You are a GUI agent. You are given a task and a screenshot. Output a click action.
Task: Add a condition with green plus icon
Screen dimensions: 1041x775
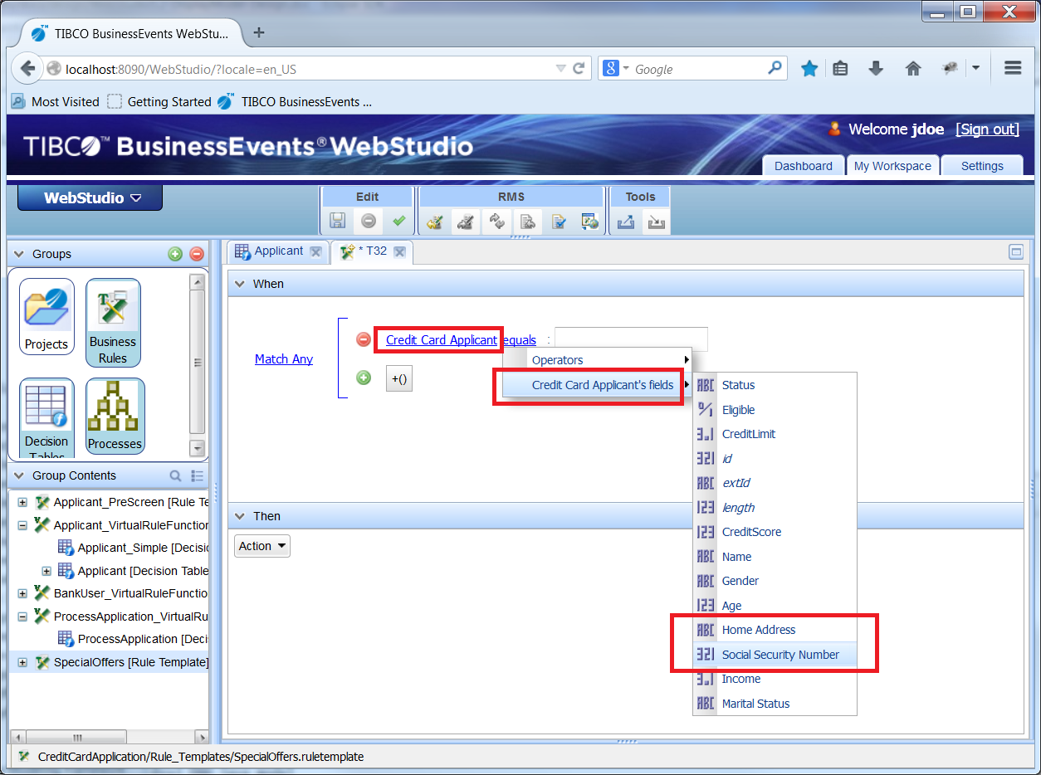tap(363, 378)
